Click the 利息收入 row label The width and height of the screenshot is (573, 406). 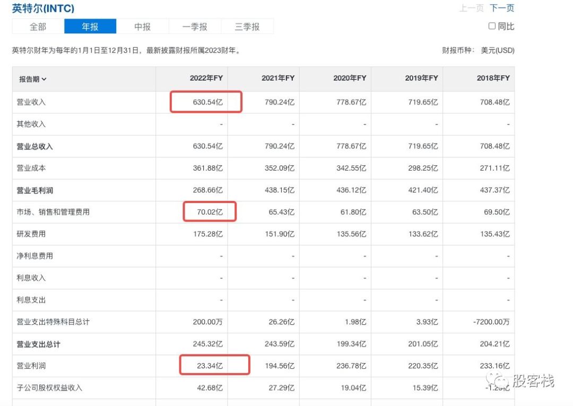[31, 278]
